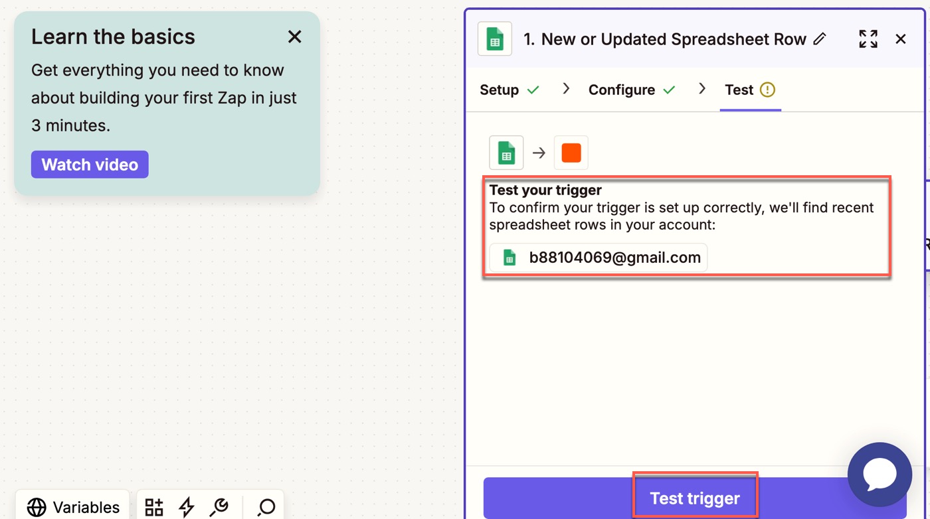
Task: Click the Test trigger button
Action: pyautogui.click(x=695, y=498)
